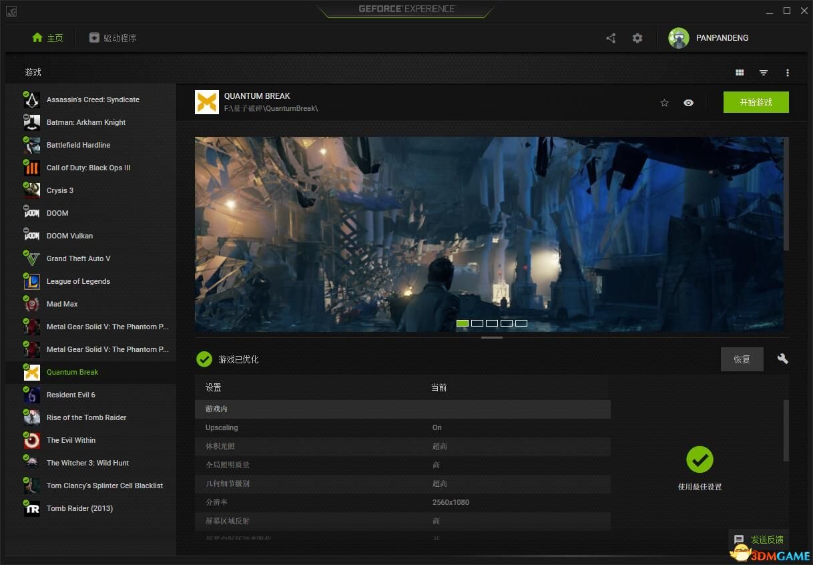813x565 pixels.
Task: Select The Witcher 3: Wild Hunt icon
Action: click(31, 463)
